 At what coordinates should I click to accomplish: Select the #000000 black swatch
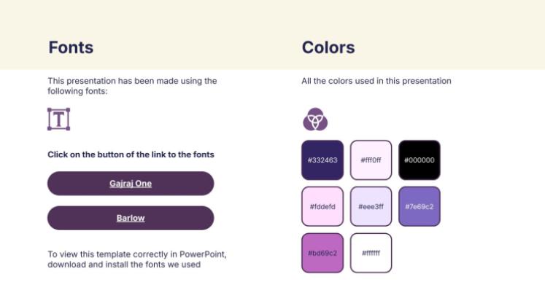(x=420, y=160)
